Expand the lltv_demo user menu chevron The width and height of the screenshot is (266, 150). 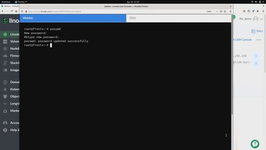tap(261, 19)
